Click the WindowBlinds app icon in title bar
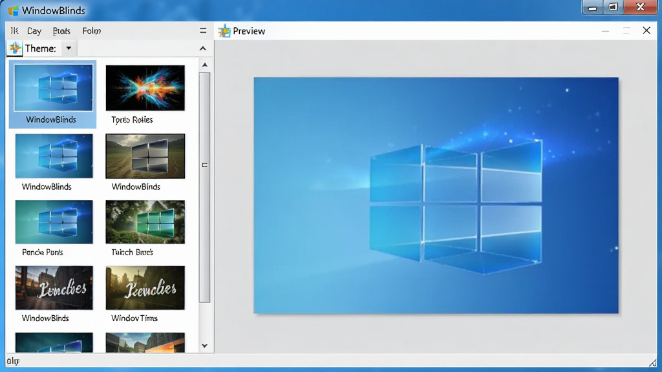This screenshot has height=372, width=662. (x=13, y=10)
